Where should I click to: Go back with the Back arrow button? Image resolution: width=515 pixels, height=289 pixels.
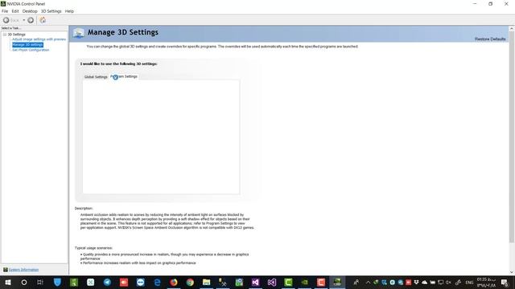[6, 20]
